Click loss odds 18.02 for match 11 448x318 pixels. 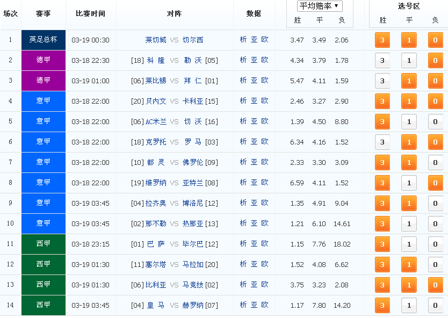coord(342,244)
